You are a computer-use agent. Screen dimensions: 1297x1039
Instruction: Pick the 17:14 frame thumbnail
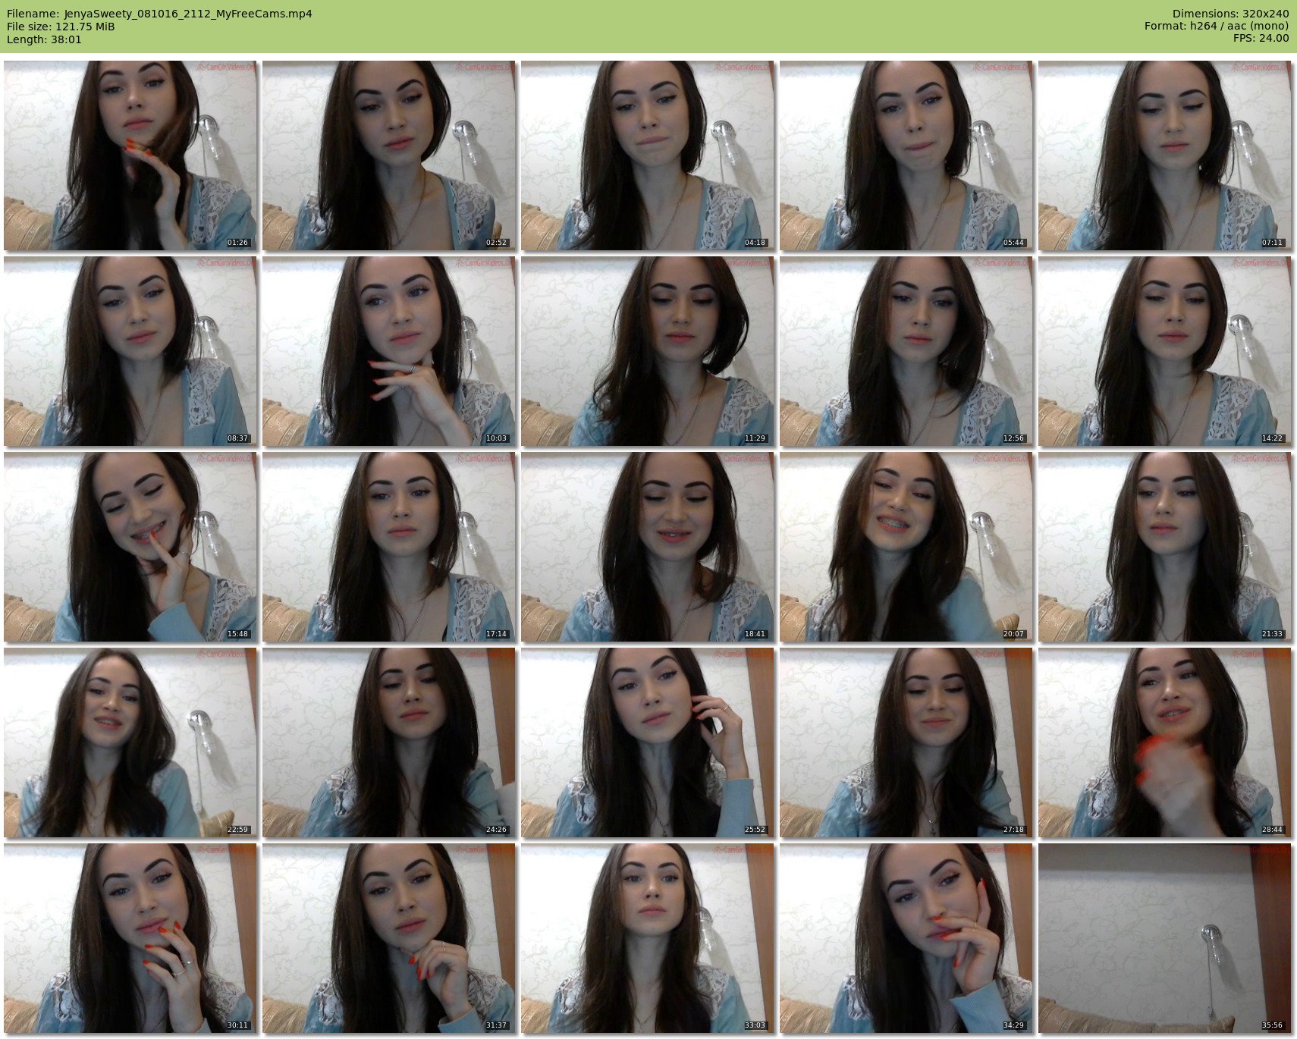pos(389,547)
